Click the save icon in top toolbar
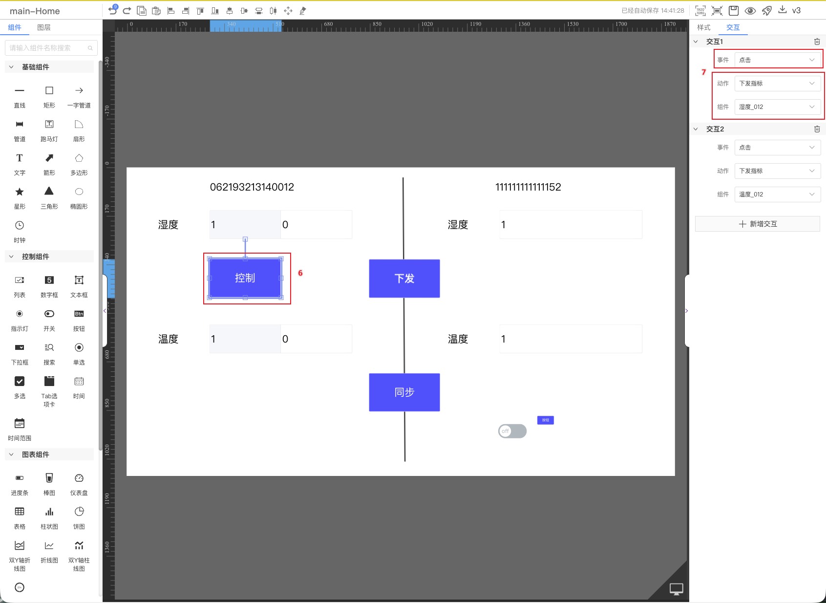Screen dimensions: 826x603 (x=733, y=11)
